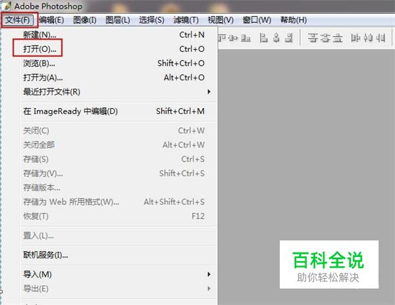Open the 图层(L) menu
This screenshot has width=395, height=305.
click(x=118, y=20)
